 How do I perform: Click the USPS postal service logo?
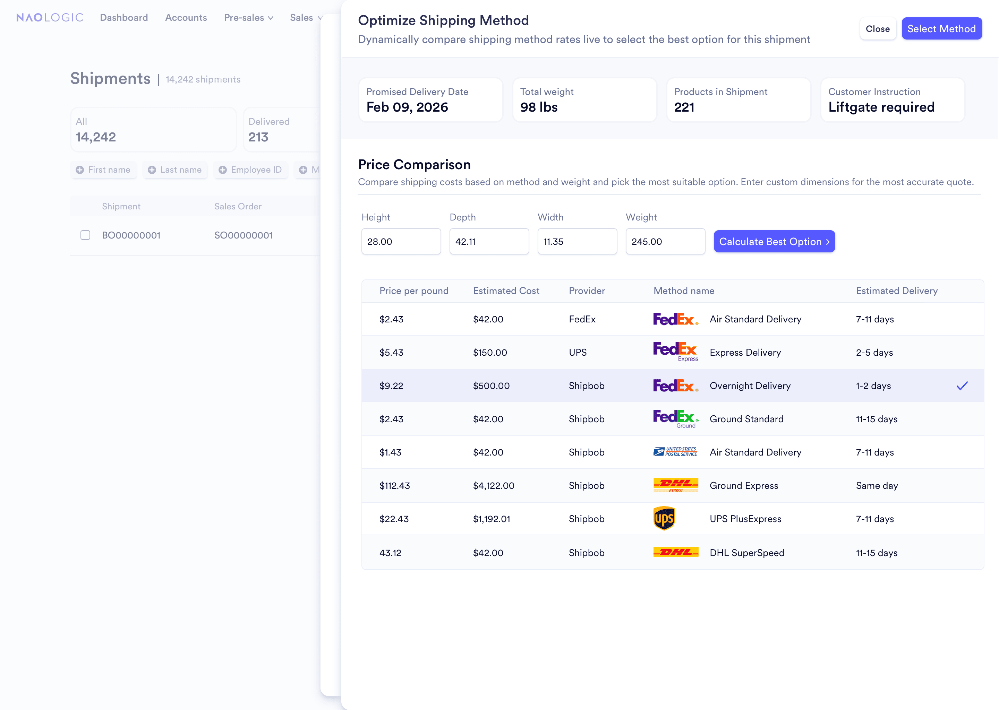click(675, 452)
